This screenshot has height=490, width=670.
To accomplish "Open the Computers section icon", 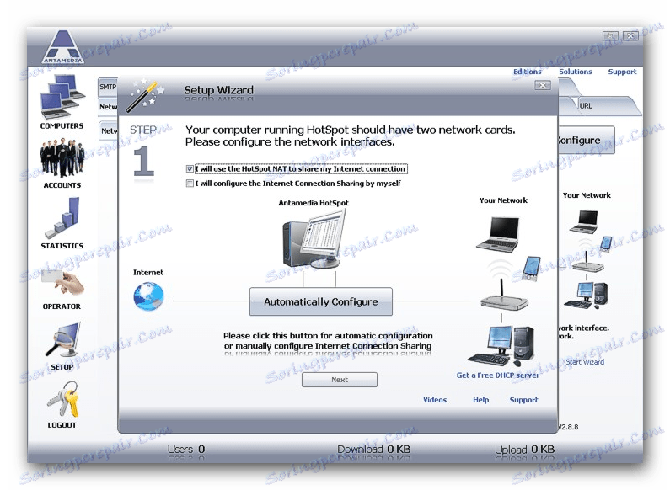I will pos(62,97).
